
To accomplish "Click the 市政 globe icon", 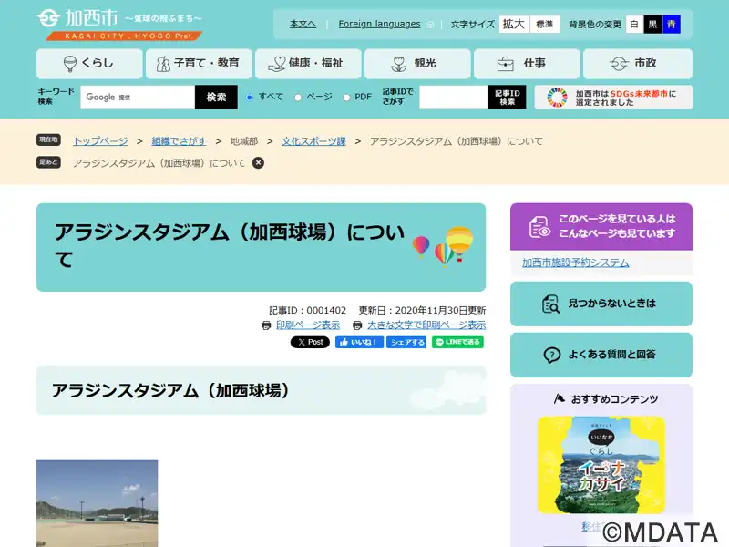I will tap(620, 64).
